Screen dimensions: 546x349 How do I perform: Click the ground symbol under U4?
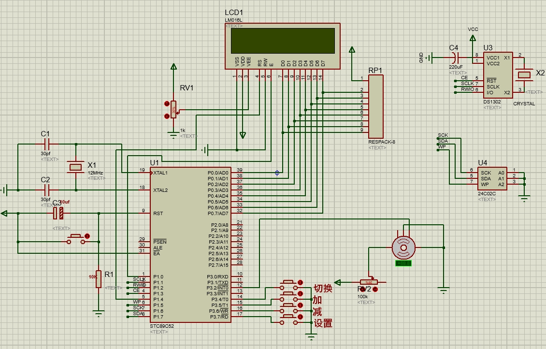pos(524,199)
